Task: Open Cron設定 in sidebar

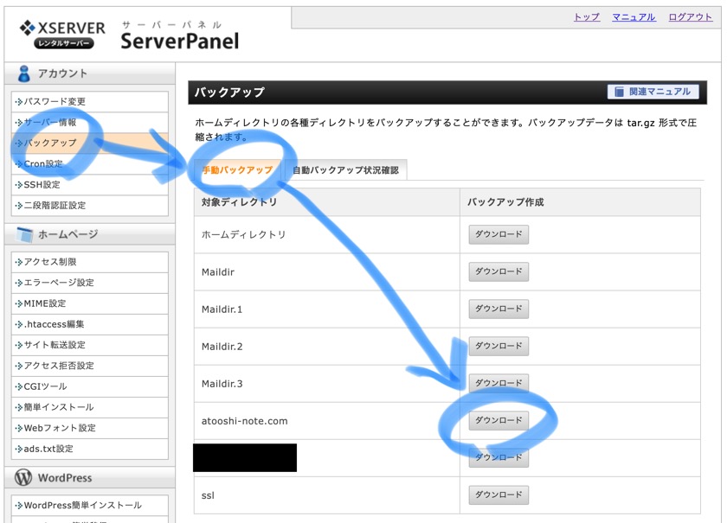Action: tap(43, 164)
